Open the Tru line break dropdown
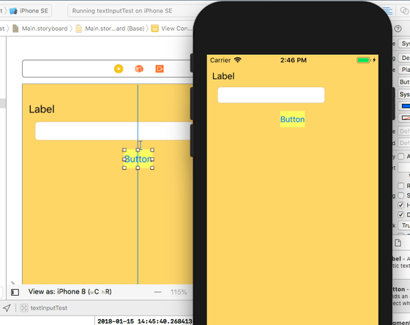The width and height of the screenshot is (410, 325). point(404,225)
